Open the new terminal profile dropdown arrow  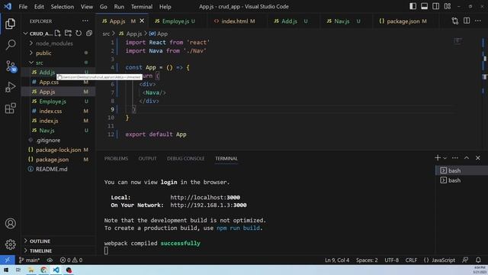(x=445, y=158)
